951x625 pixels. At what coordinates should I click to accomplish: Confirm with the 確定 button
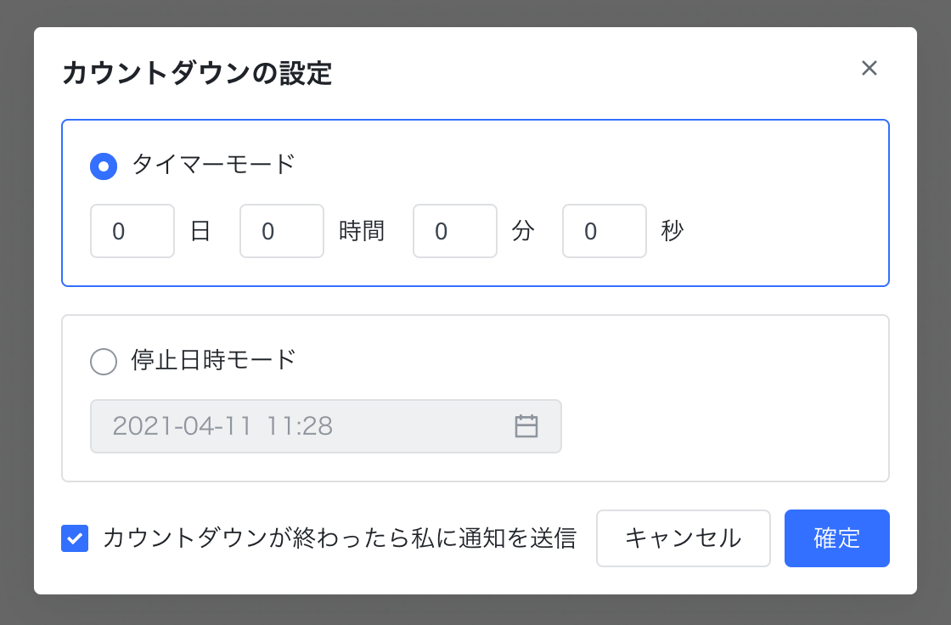(836, 538)
